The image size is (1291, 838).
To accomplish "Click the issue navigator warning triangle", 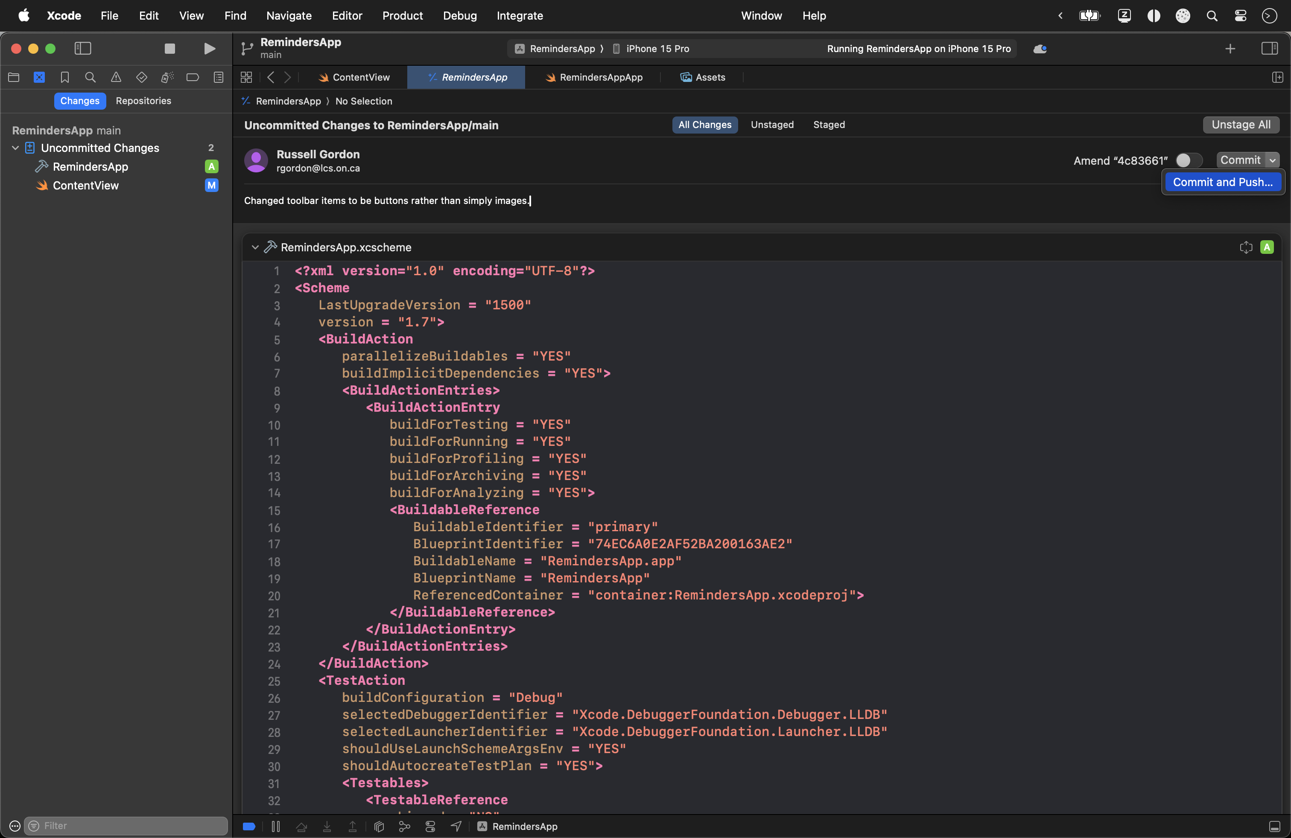I will point(116,78).
